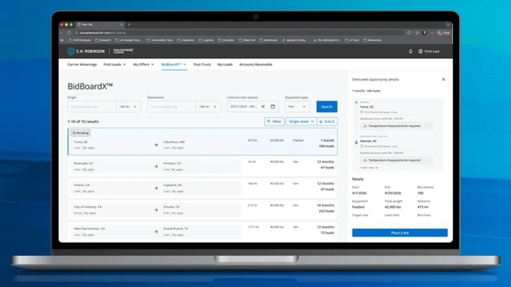The image size is (511, 287).
Task: Click the 4/29/2026 end date
Action: pos(392,193)
